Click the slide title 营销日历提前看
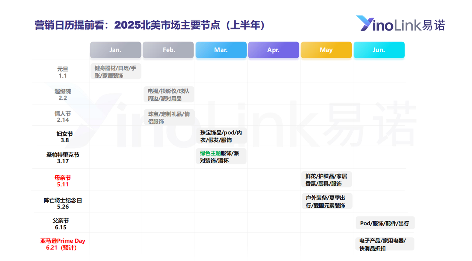472x261 pixels. pos(149,25)
